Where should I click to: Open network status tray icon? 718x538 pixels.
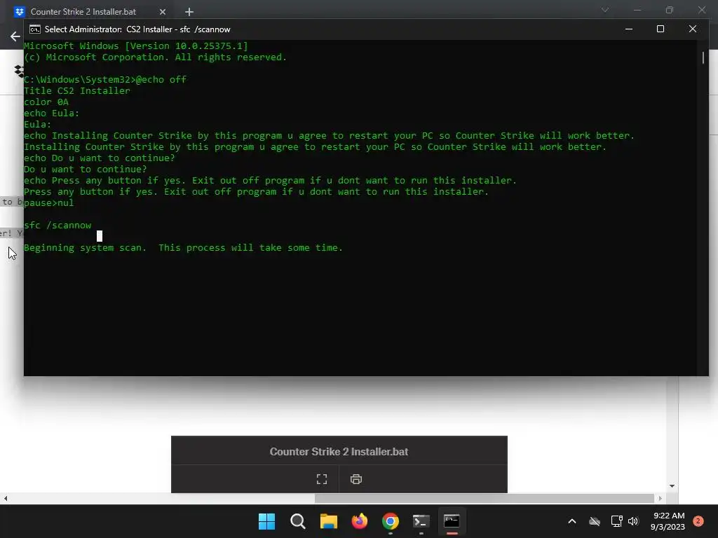pyautogui.click(x=616, y=521)
